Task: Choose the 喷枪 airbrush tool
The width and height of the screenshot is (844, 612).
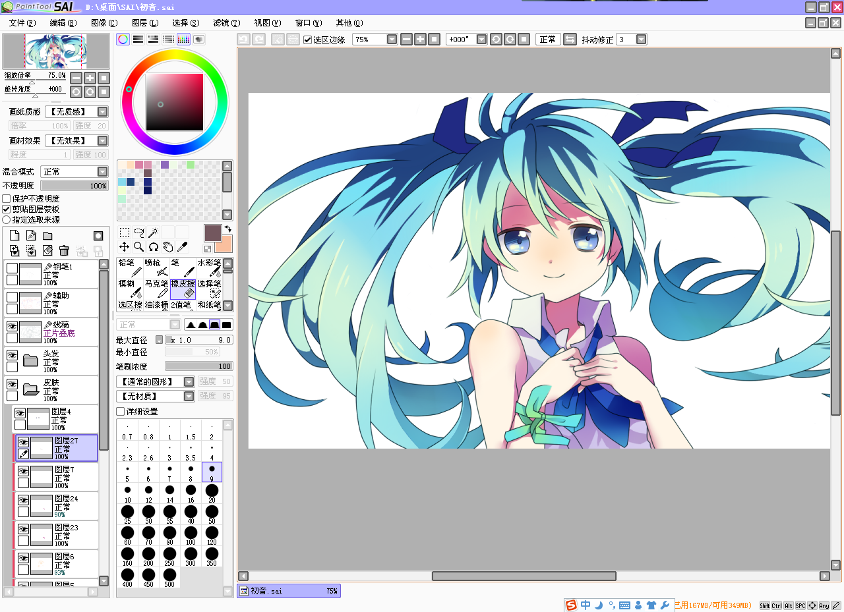Action: [156, 267]
